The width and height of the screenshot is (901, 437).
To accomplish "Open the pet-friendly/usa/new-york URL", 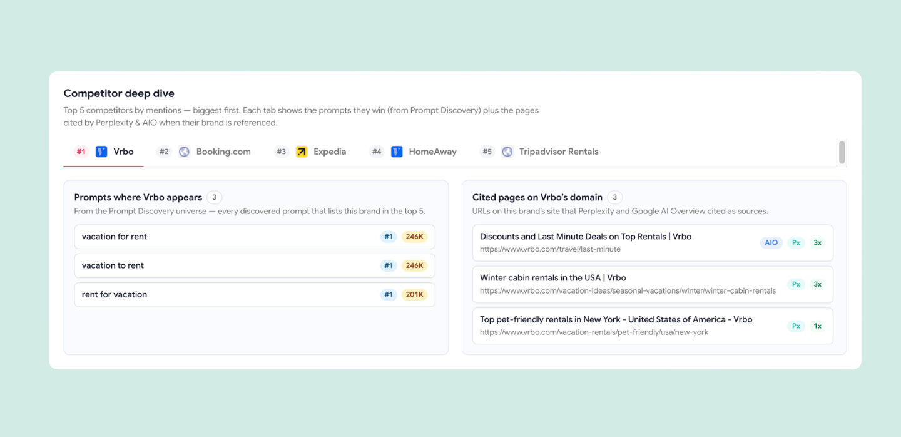I will [x=594, y=332].
